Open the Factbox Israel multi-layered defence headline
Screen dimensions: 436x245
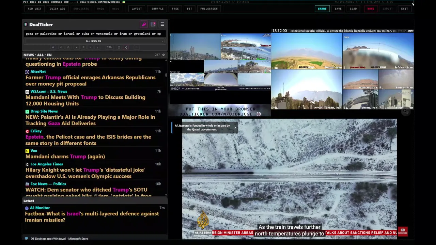[92, 217]
